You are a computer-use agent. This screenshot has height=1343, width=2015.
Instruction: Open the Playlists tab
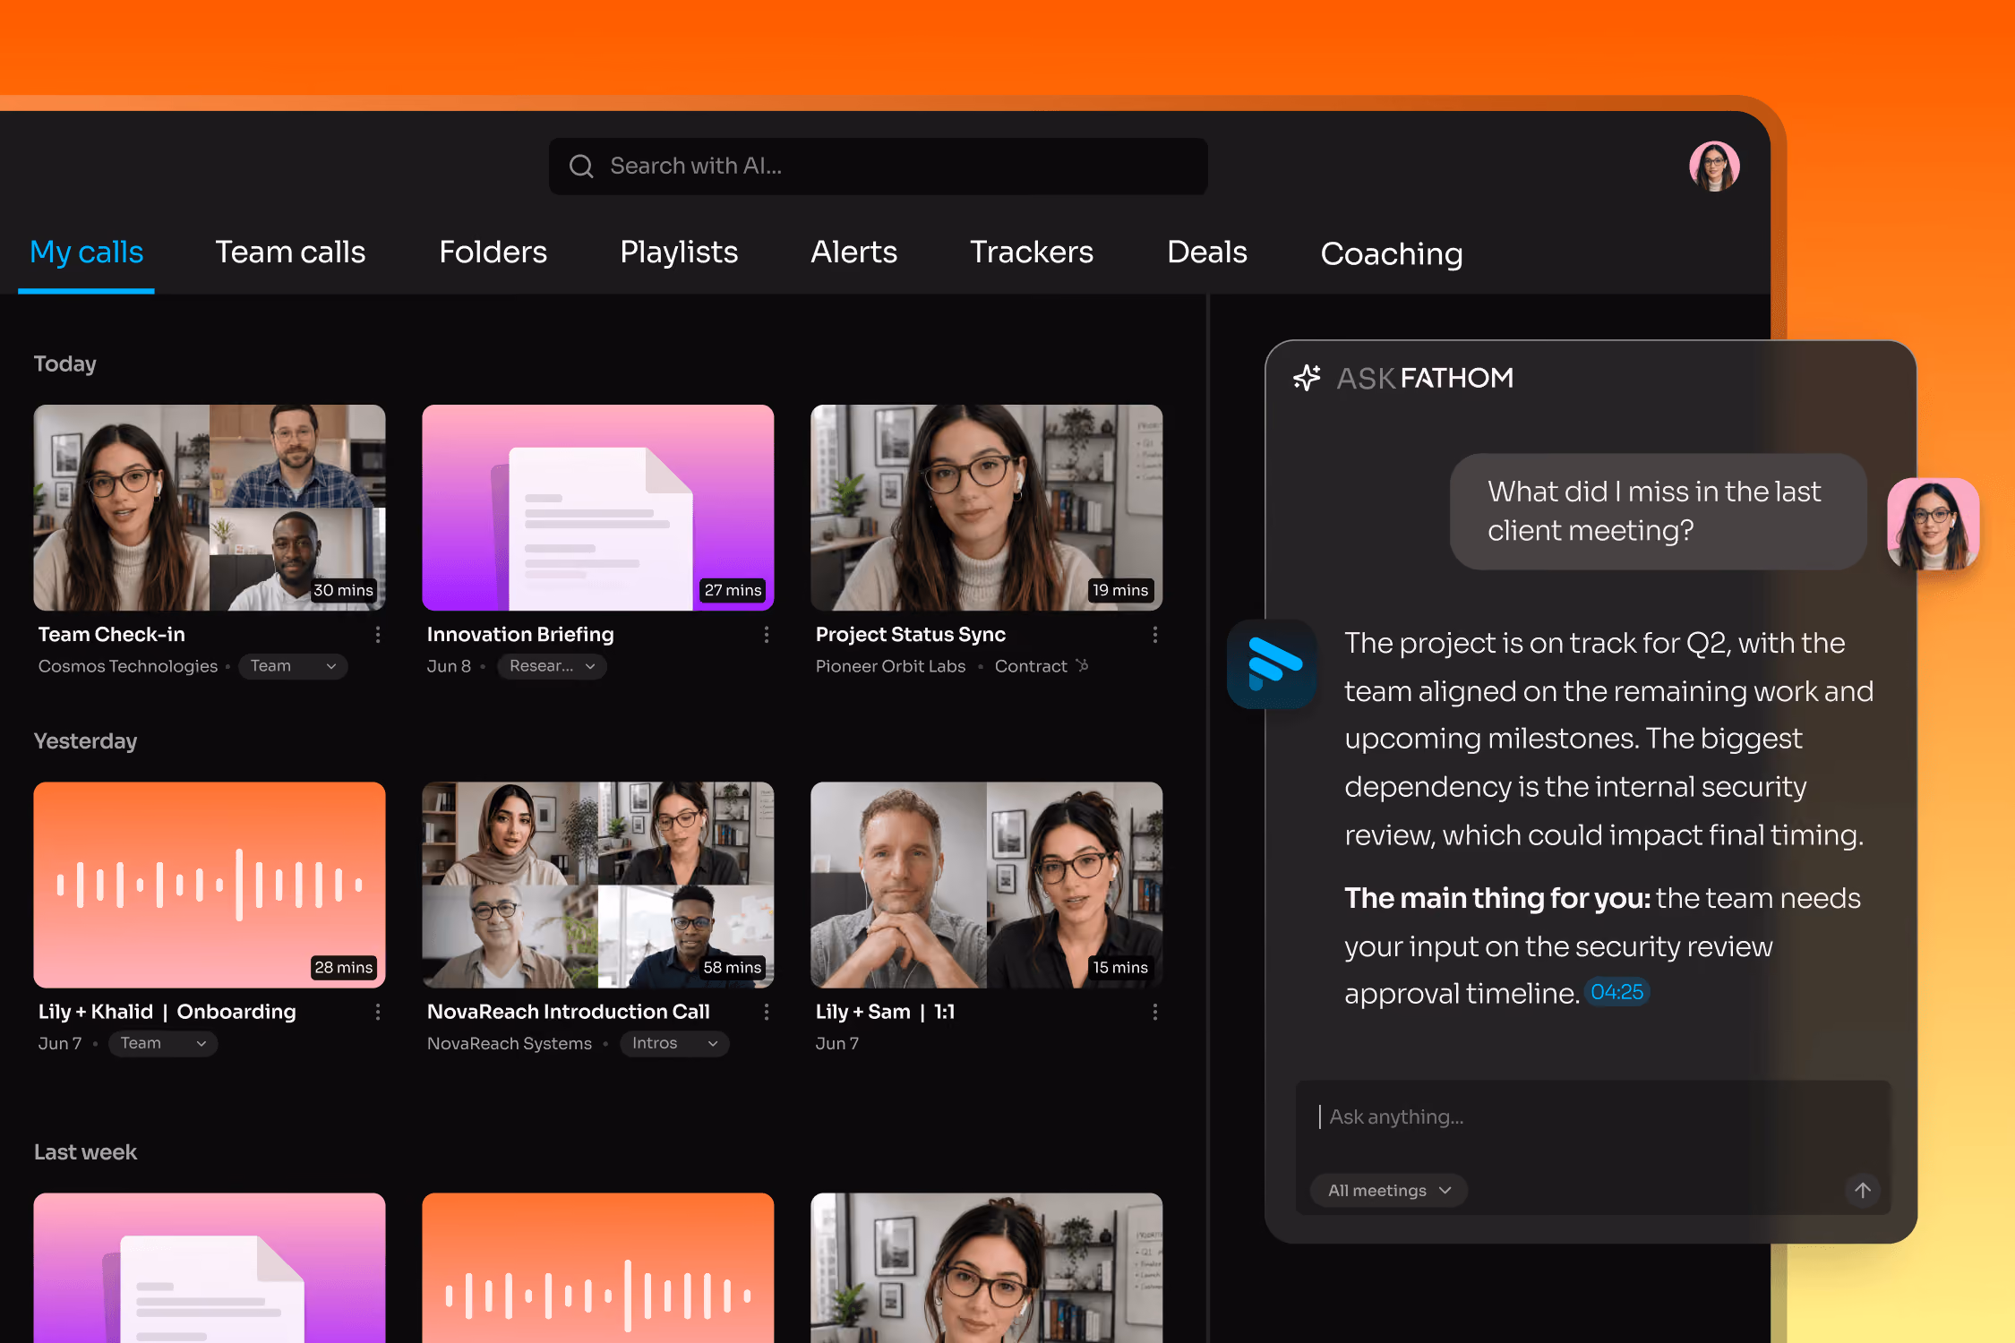(679, 252)
